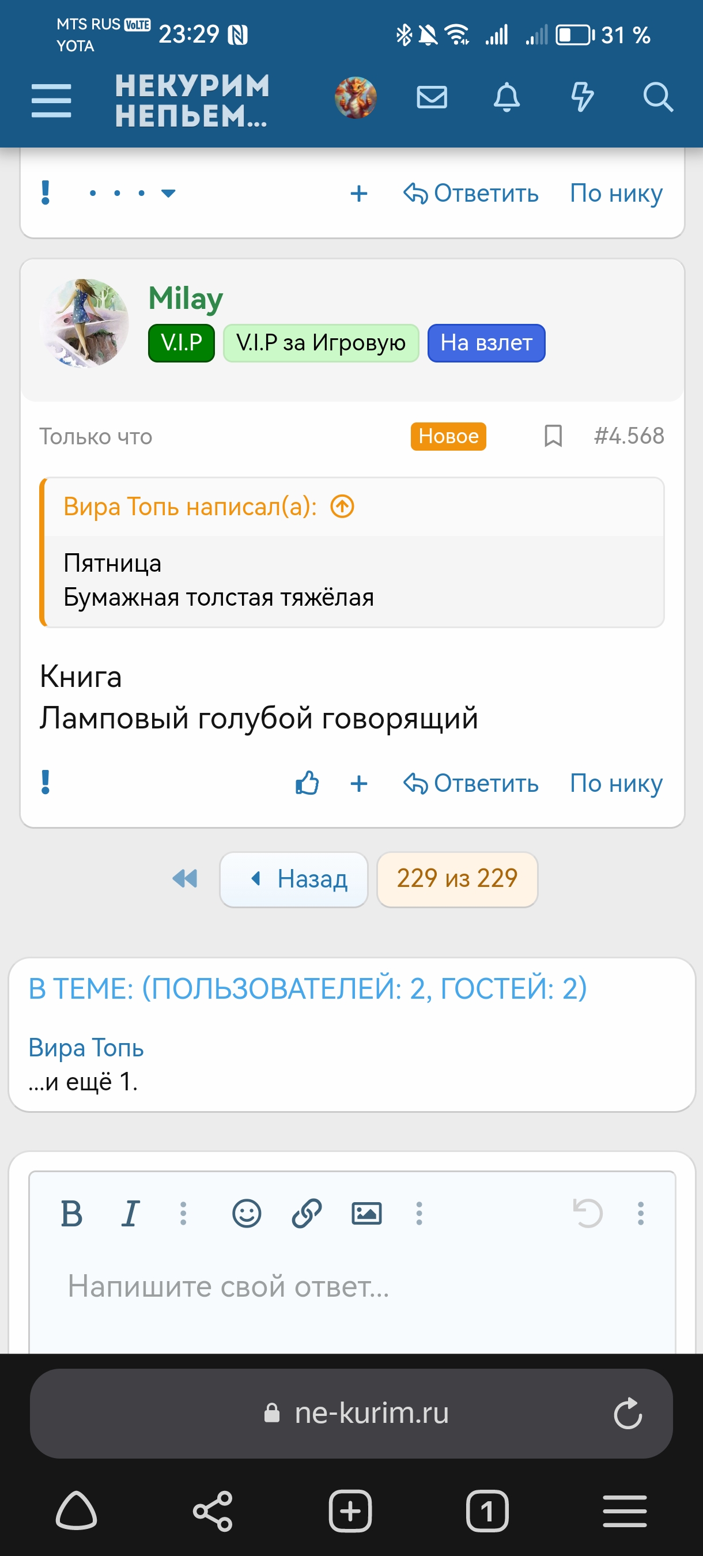Reply to Milay's post by nickname

[x=615, y=783]
